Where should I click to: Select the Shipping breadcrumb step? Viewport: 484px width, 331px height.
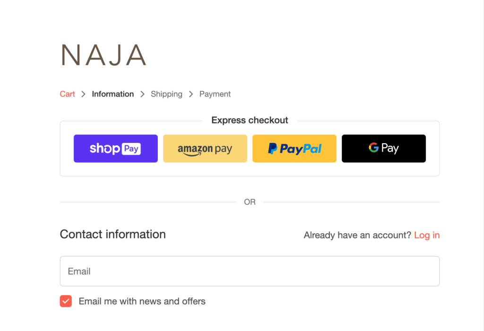coord(166,94)
